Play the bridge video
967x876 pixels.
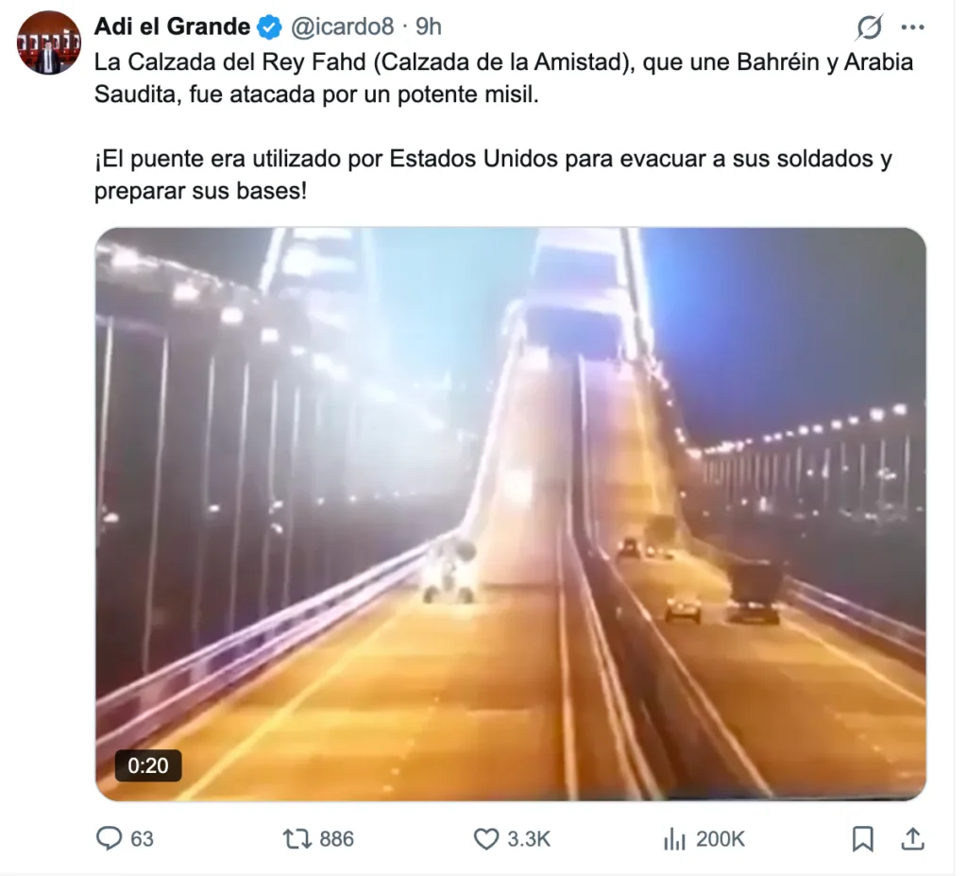pyautogui.click(x=511, y=514)
